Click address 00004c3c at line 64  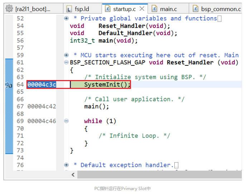pos(42,85)
